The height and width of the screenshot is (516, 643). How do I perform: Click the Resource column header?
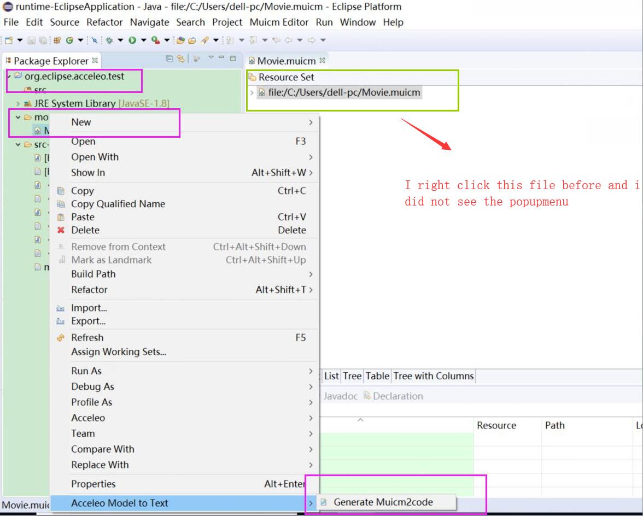pos(507,425)
